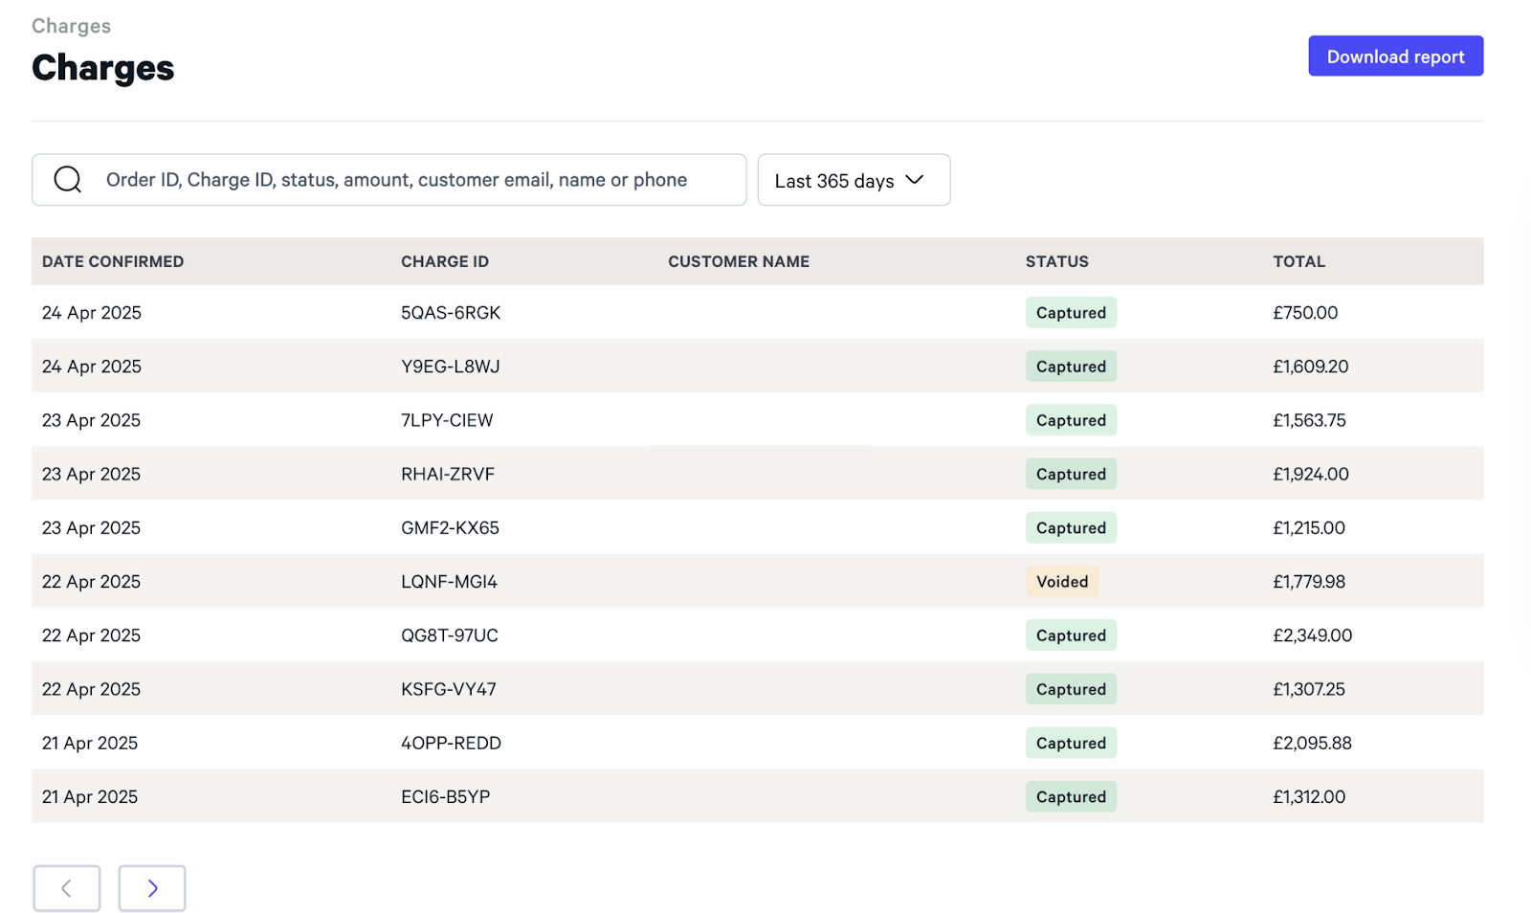1531x913 pixels.
Task: Click date of charge 4OPP-REDD
Action: point(90,743)
